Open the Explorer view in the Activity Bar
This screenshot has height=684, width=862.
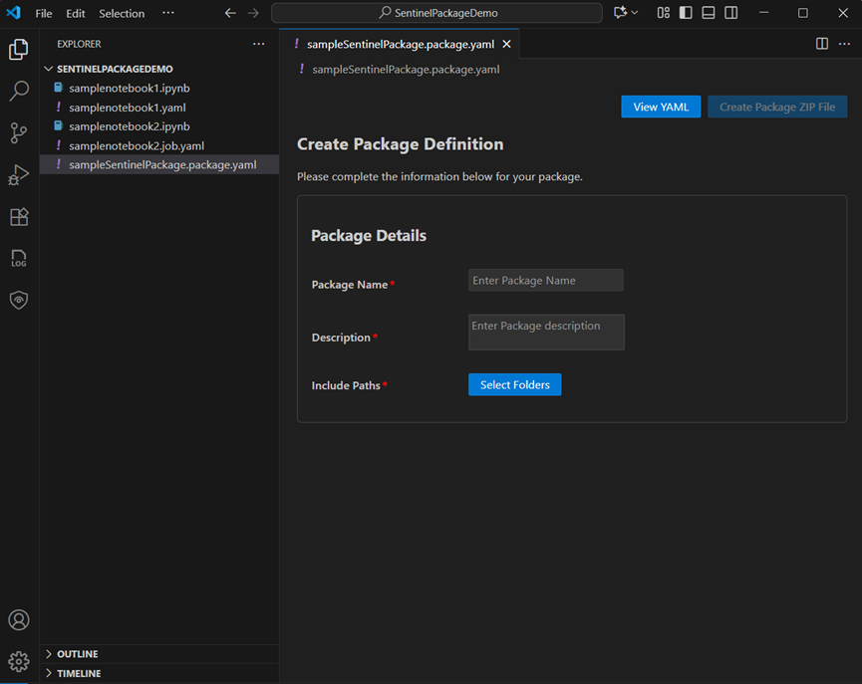[18, 48]
